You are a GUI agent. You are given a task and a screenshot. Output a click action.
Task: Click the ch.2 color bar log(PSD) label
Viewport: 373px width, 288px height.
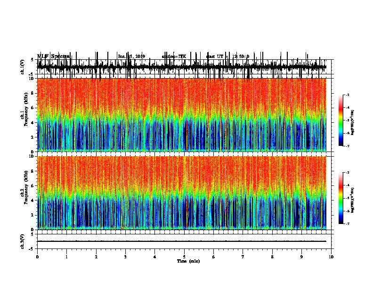[353, 200]
